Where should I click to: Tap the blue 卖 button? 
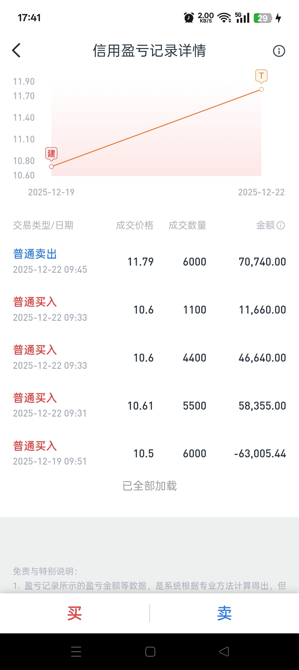[224, 613]
